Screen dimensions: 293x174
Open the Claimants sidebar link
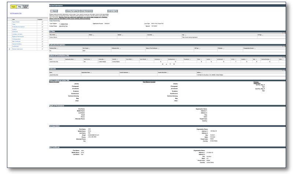tap(15, 32)
